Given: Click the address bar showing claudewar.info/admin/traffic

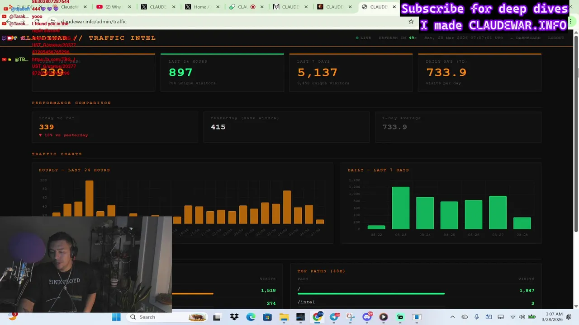Looking at the screenshot, I should tap(226, 21).
